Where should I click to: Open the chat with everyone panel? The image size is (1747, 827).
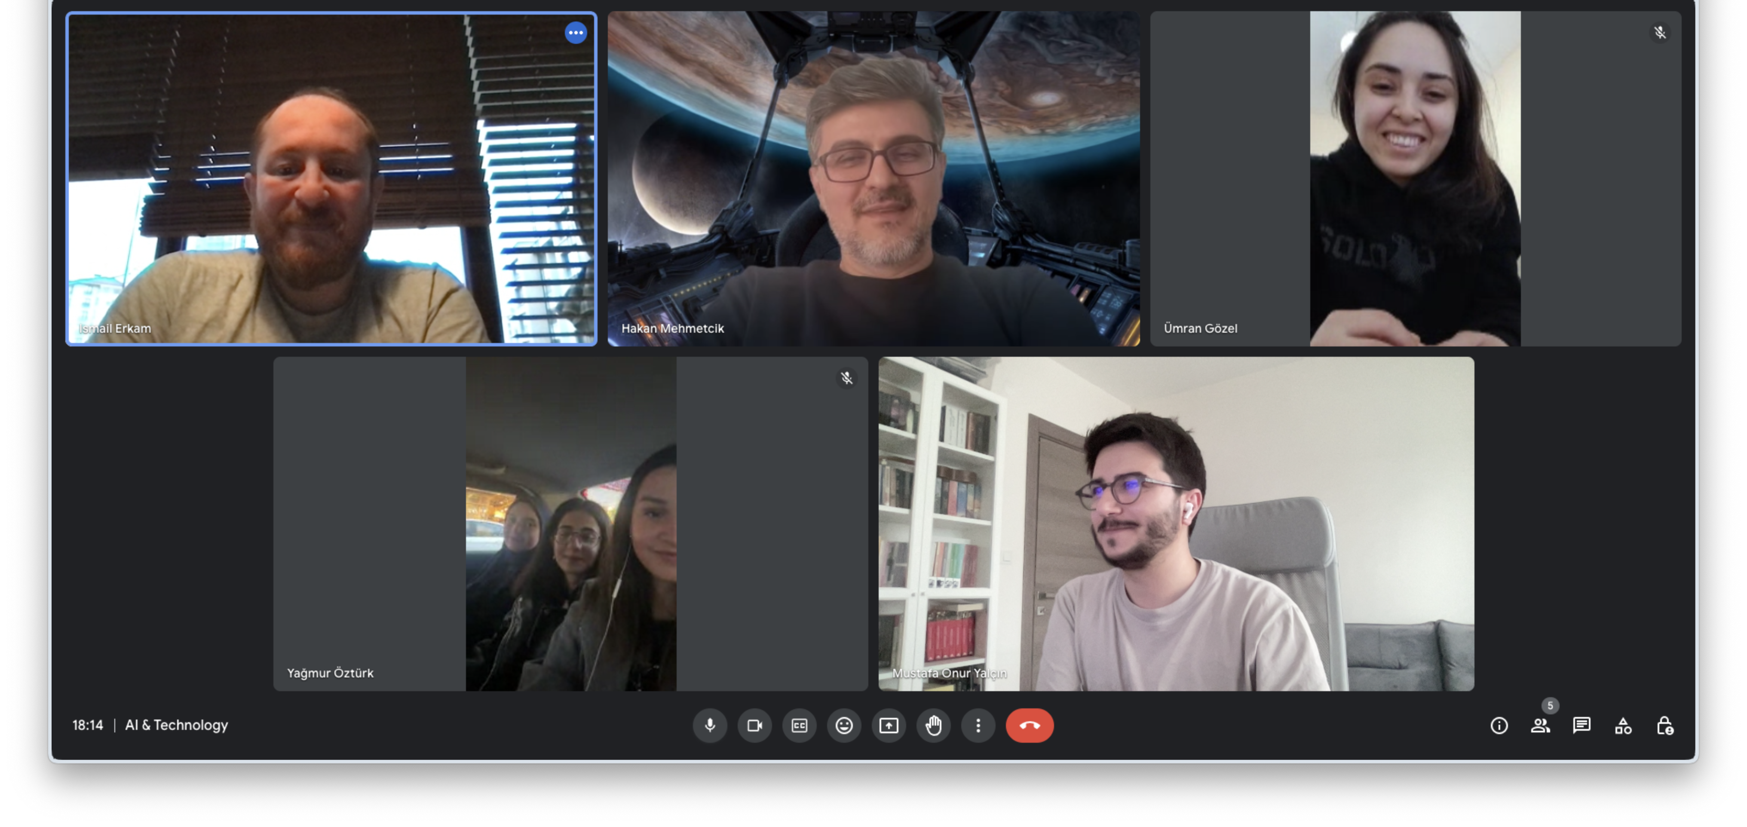click(x=1581, y=726)
